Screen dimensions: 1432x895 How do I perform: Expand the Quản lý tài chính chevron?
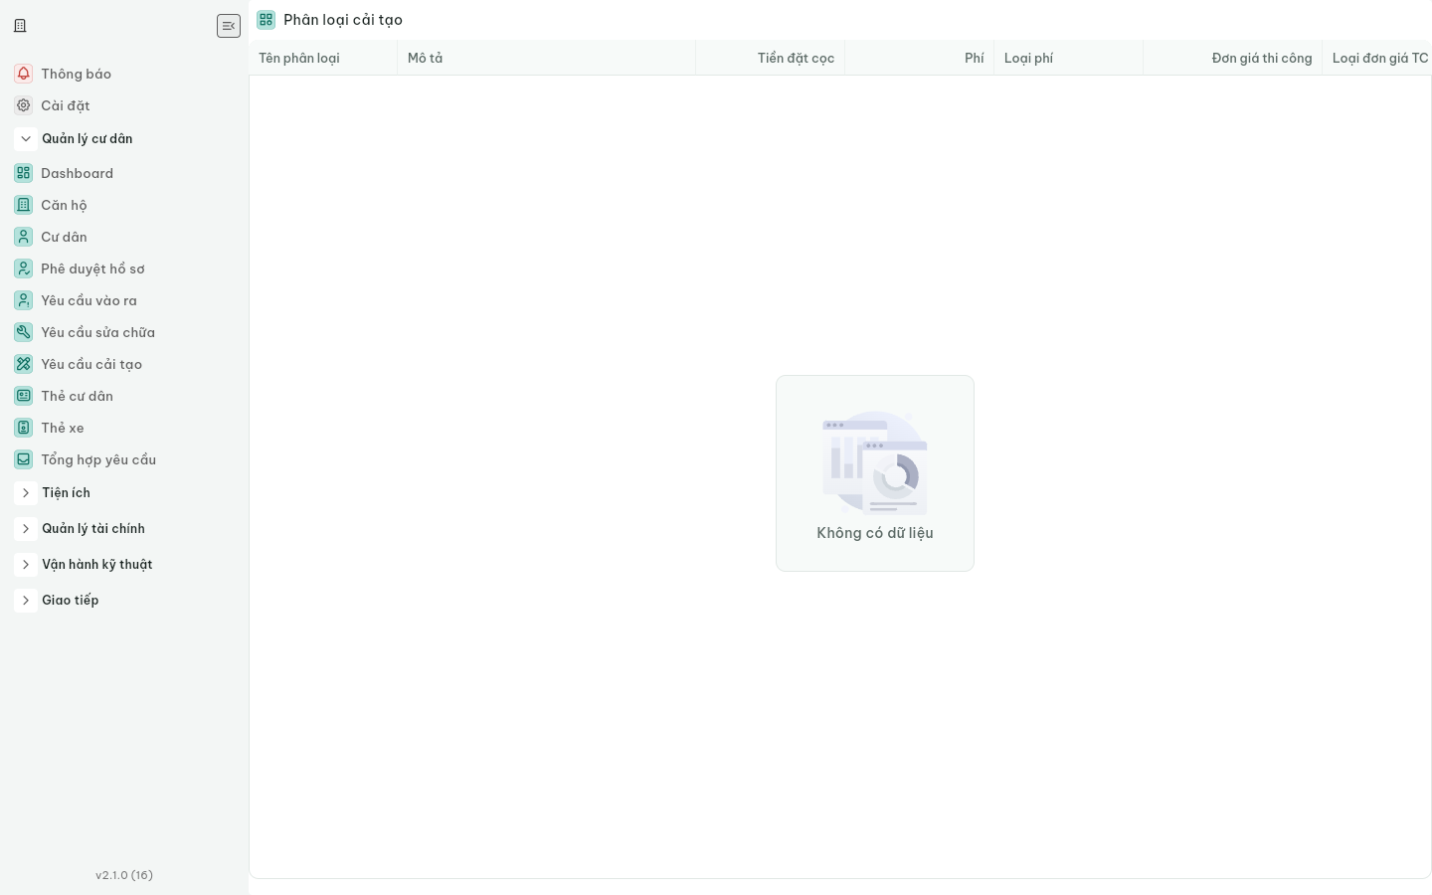click(x=26, y=529)
